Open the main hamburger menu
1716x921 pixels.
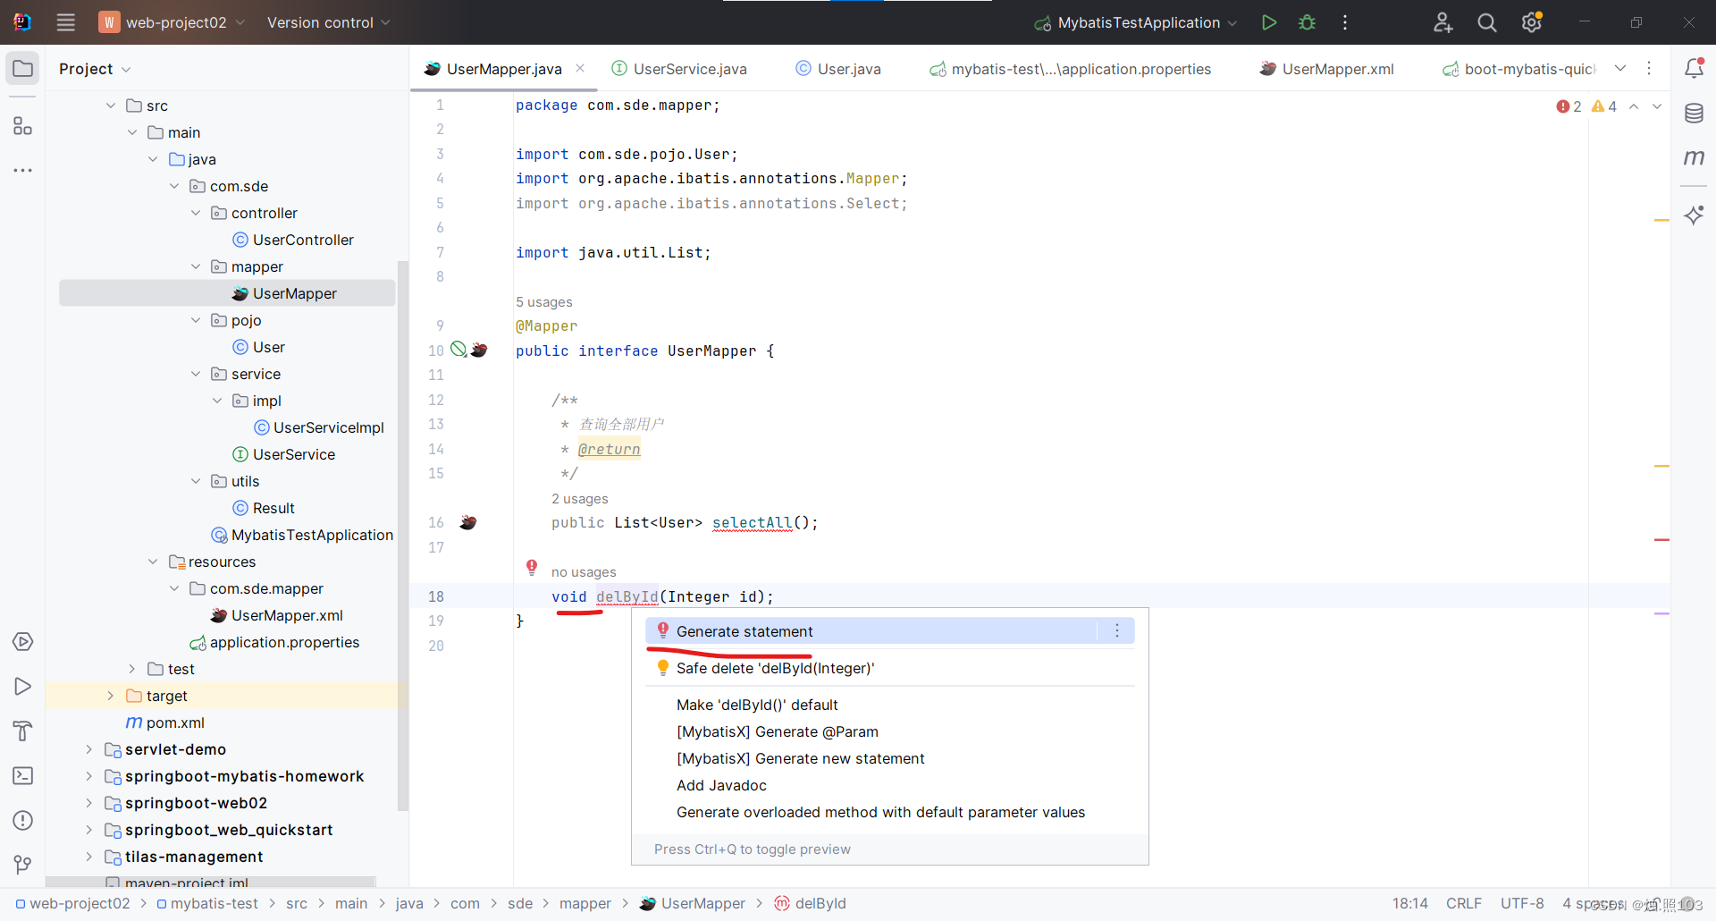[65, 22]
